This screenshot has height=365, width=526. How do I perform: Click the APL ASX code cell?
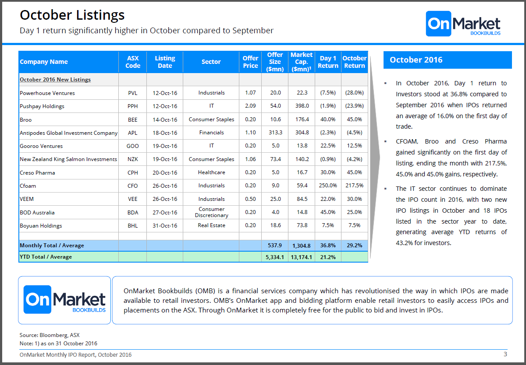pos(133,133)
